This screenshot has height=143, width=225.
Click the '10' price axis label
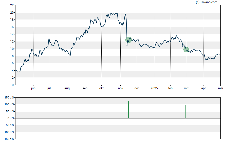tap(12, 49)
